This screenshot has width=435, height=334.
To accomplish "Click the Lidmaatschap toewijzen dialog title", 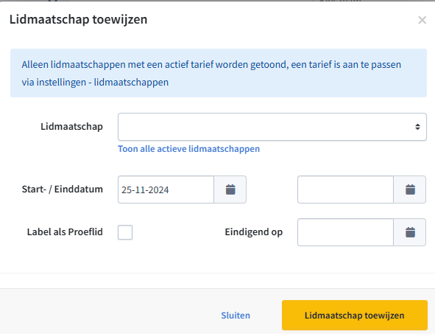I will click(x=79, y=19).
